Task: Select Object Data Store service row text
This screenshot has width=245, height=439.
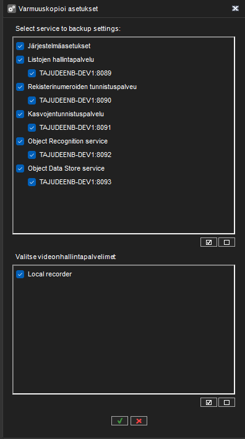Action: point(66,168)
